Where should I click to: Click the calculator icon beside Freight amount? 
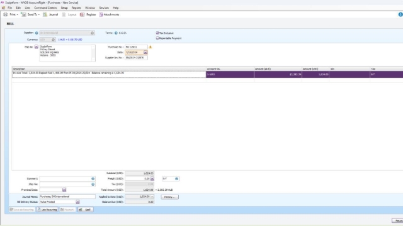coord(152,178)
